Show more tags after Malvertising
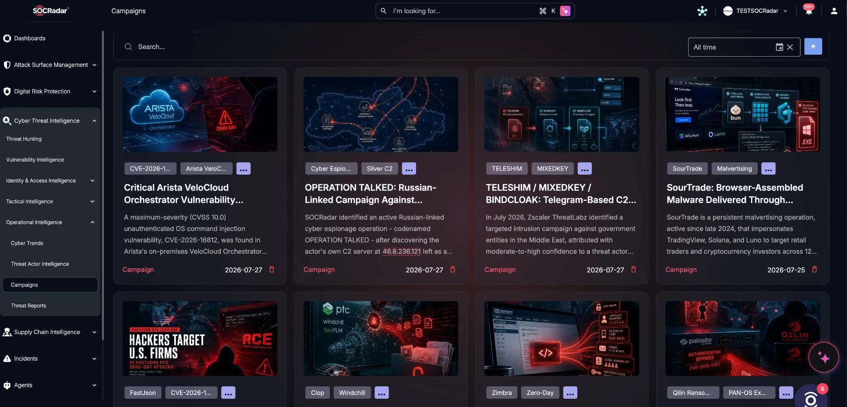This screenshot has height=407, width=847. 768,169
